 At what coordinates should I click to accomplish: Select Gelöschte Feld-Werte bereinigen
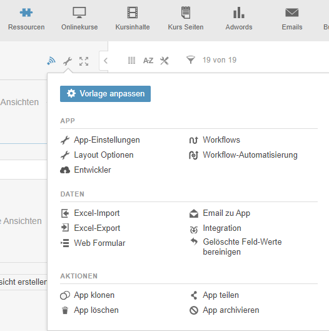pyautogui.click(x=236, y=247)
